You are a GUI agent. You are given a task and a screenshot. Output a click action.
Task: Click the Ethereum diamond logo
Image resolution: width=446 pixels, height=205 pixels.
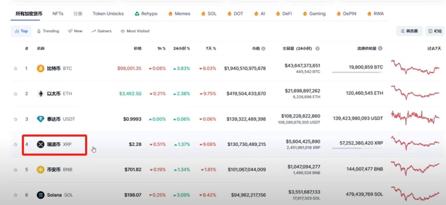[41, 94]
